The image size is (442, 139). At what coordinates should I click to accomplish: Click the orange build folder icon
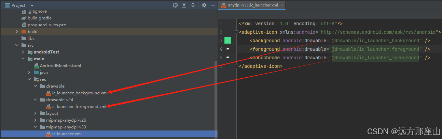[x=24, y=32]
